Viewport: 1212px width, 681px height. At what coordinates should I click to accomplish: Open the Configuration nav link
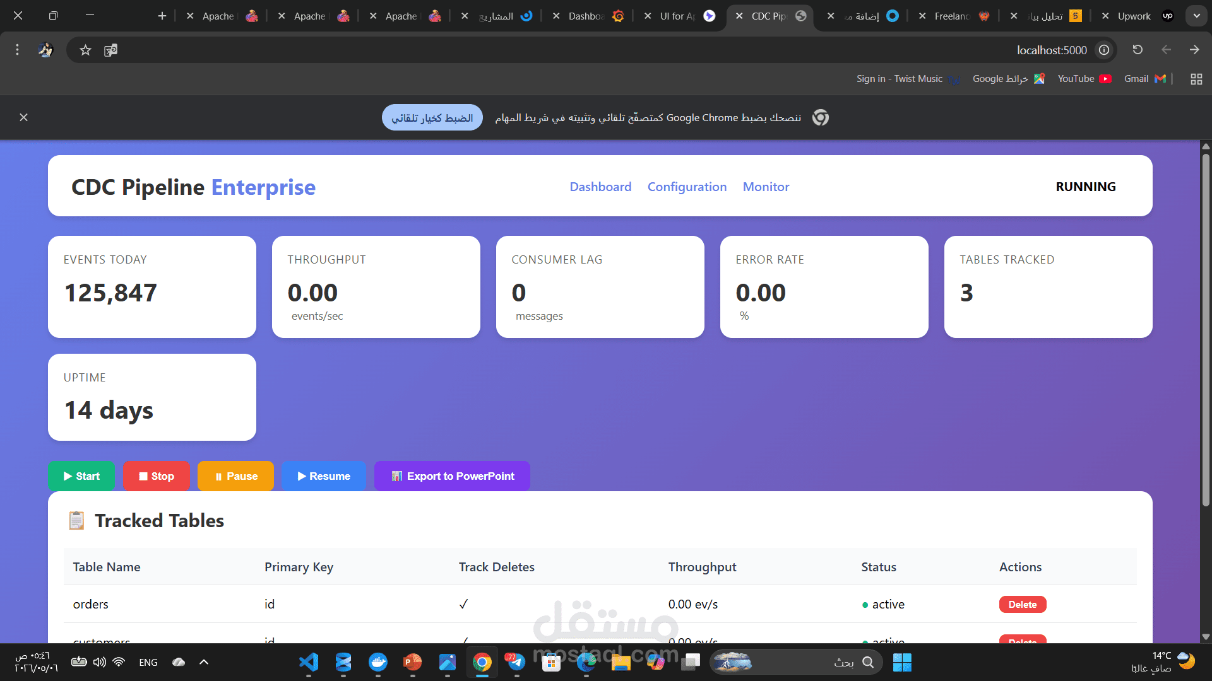point(687,187)
